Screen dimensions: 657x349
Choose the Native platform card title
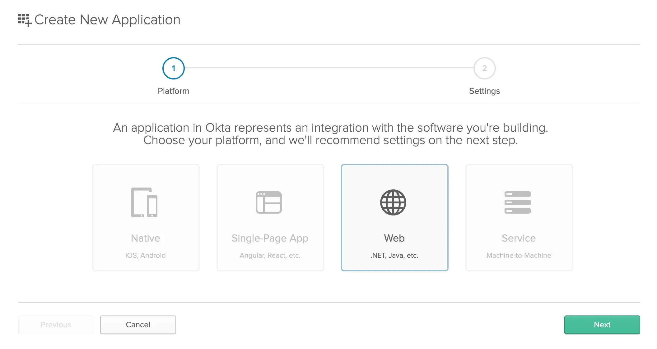pos(146,238)
